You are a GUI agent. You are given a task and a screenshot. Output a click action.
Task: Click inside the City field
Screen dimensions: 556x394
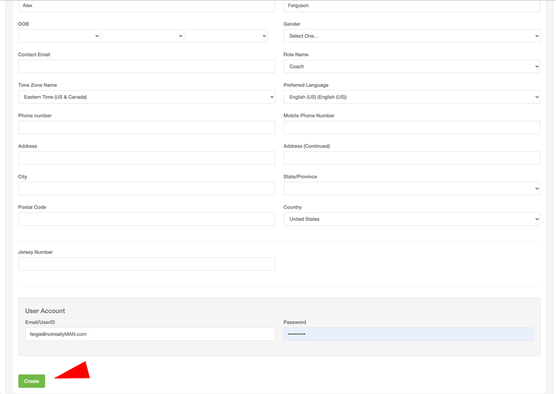tap(146, 189)
